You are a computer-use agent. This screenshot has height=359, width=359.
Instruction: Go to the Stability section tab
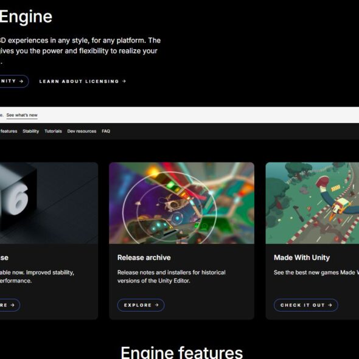[x=30, y=131]
